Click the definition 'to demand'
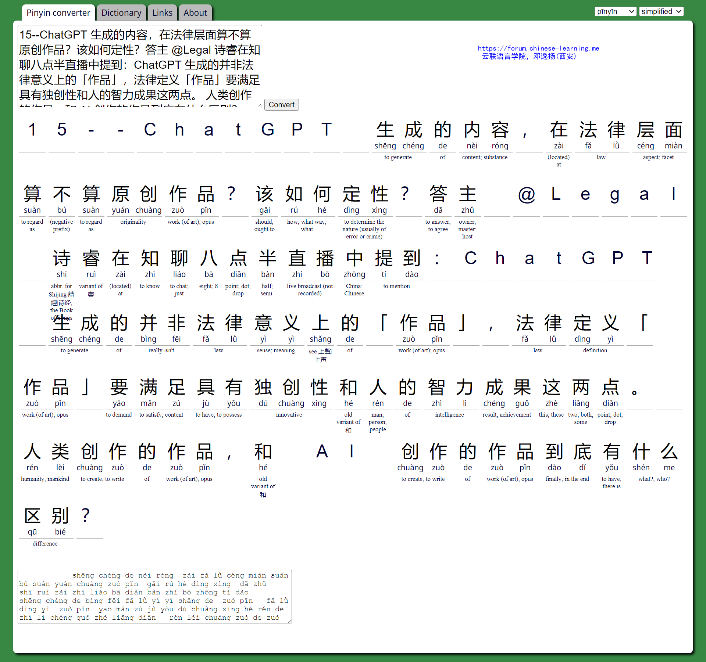706x662 pixels. point(119,415)
